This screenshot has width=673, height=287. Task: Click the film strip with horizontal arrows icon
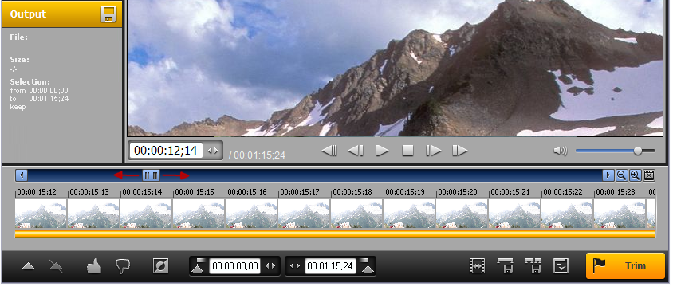pos(477,266)
